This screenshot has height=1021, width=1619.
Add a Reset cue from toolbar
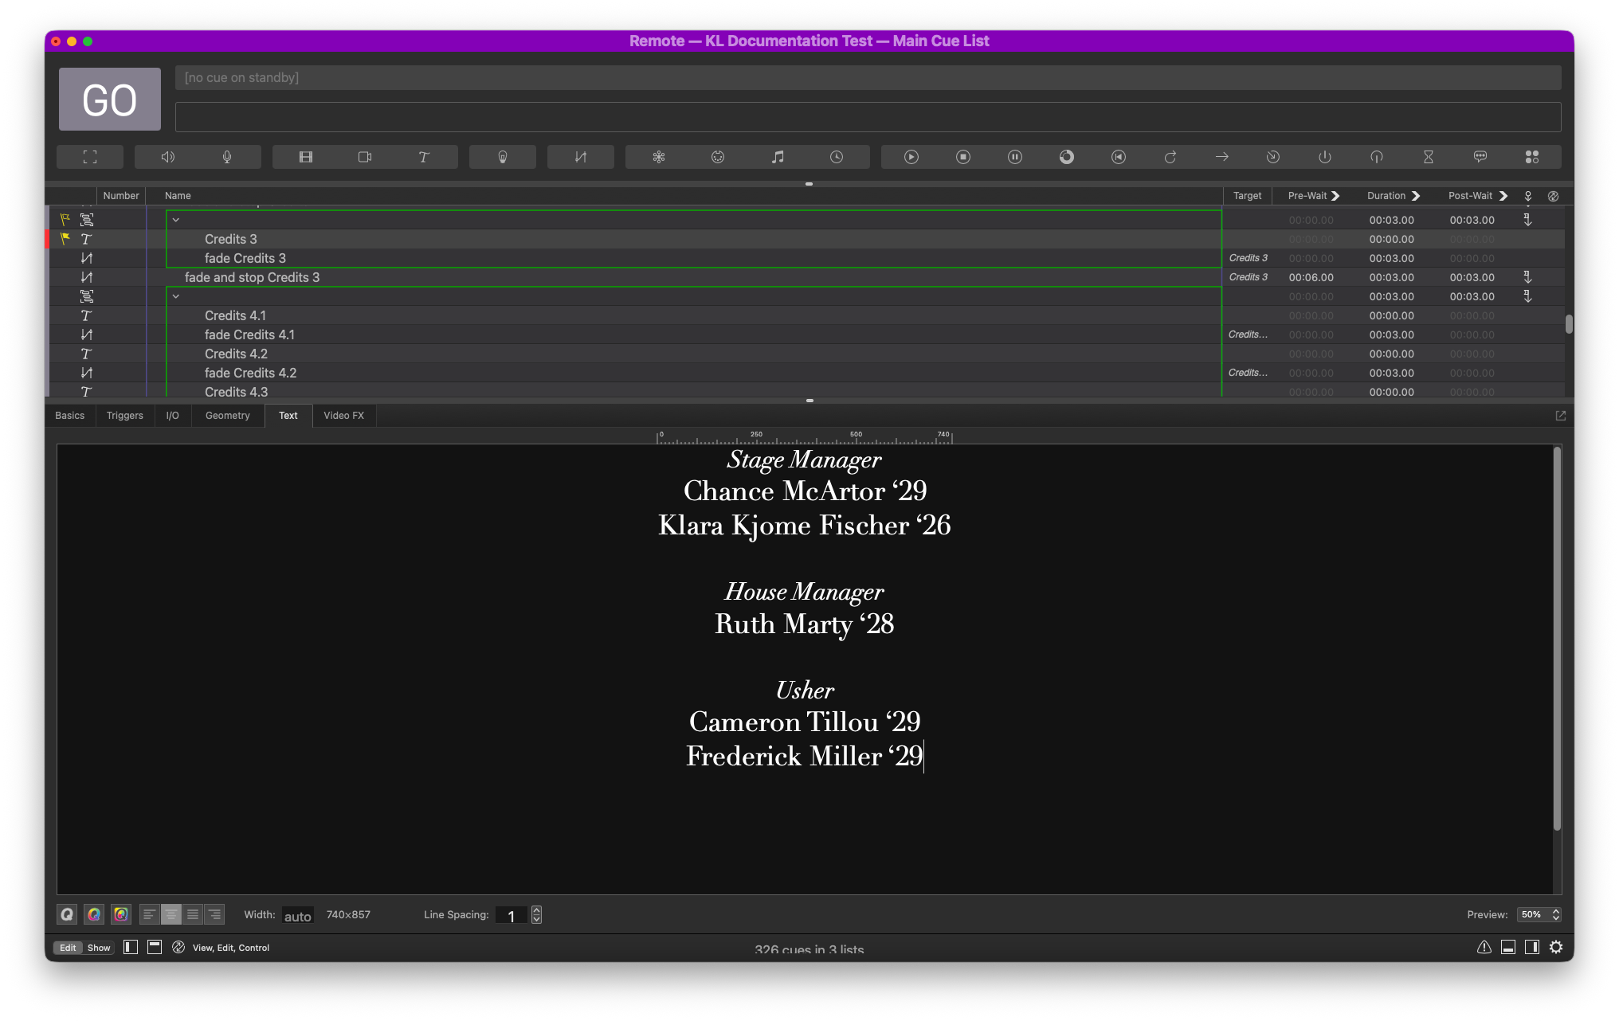[1119, 157]
